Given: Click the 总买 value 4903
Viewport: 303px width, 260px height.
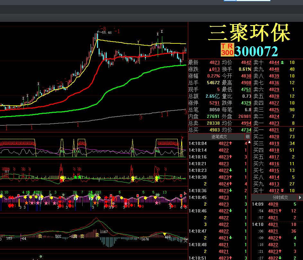Looking at the screenshot, I should [x=215, y=130].
